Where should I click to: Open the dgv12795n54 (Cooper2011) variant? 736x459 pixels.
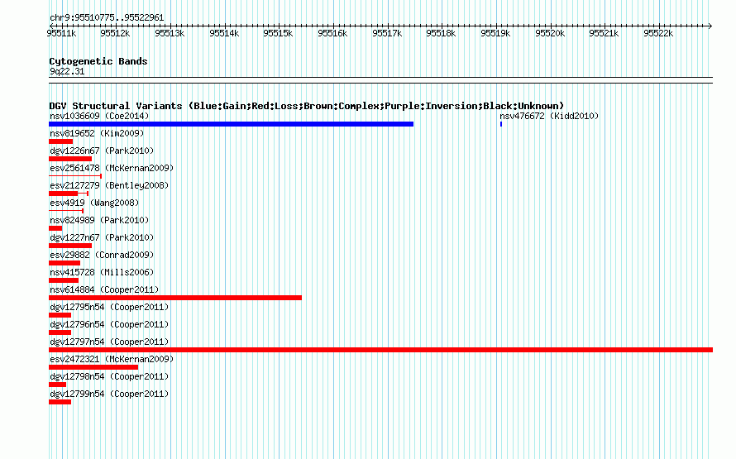[109, 307]
